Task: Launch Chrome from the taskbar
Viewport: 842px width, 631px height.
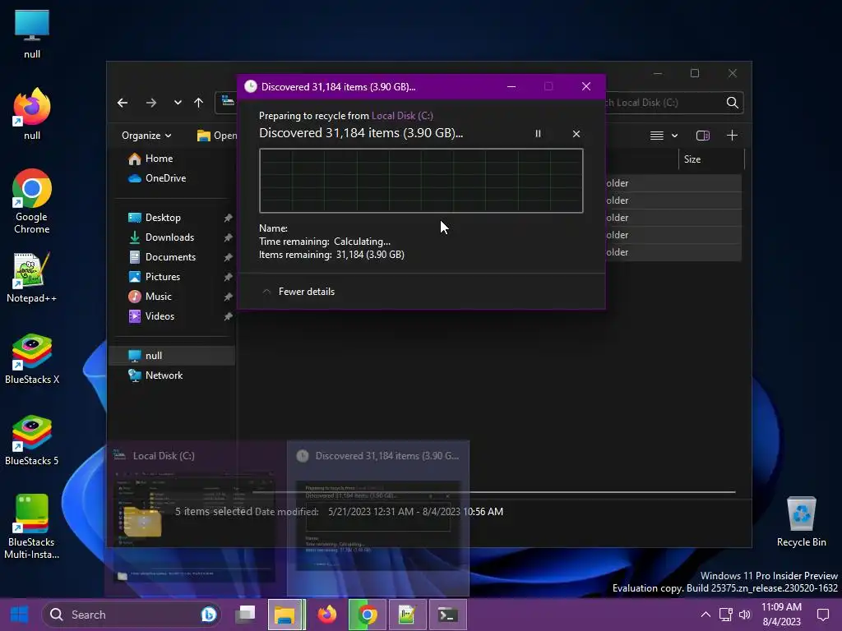Action: click(367, 615)
